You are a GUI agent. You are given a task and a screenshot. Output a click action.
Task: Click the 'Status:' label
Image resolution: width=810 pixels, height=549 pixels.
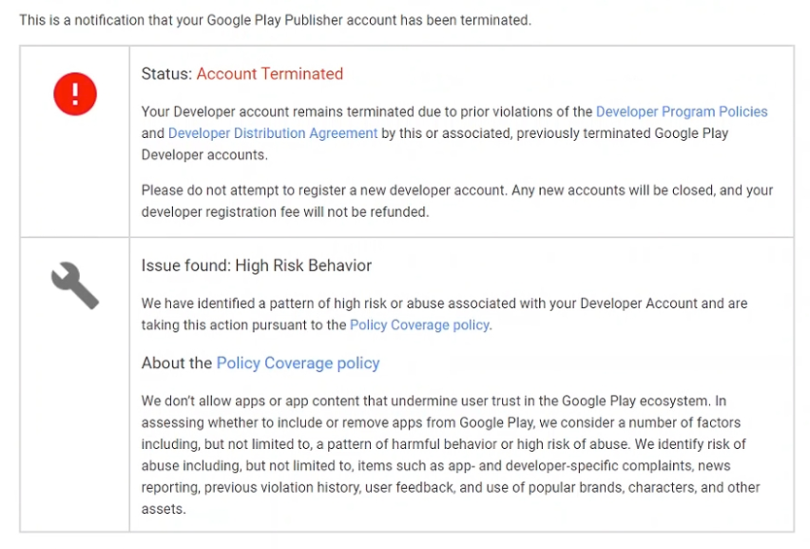tap(166, 74)
